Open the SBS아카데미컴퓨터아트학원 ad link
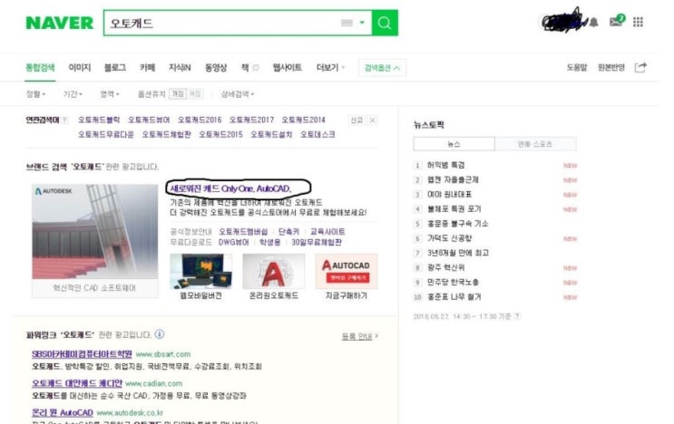 pyautogui.click(x=82, y=354)
